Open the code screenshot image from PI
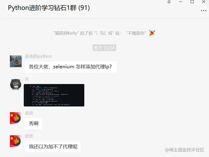 coord(54,95)
